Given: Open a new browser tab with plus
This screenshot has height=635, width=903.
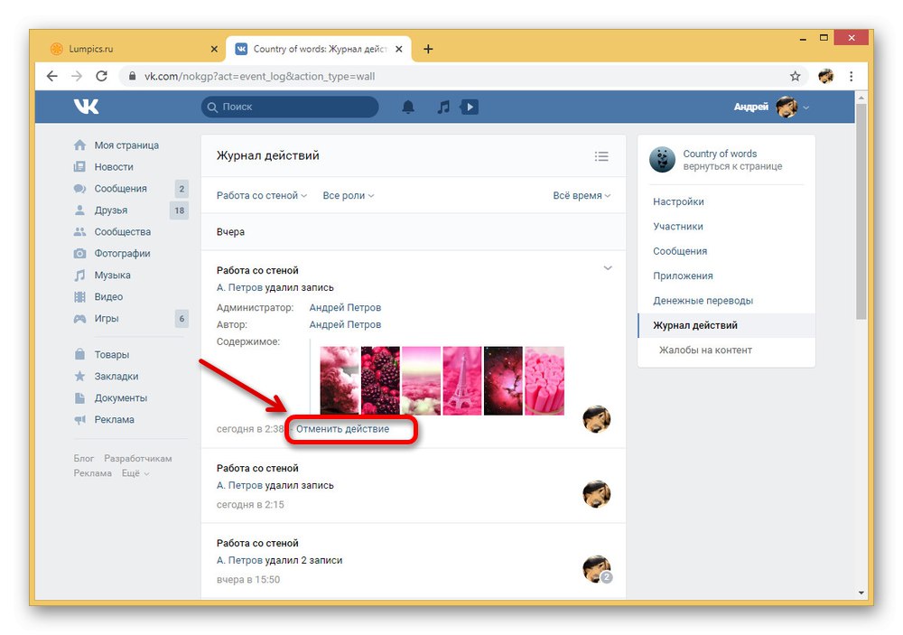Looking at the screenshot, I should click(428, 49).
